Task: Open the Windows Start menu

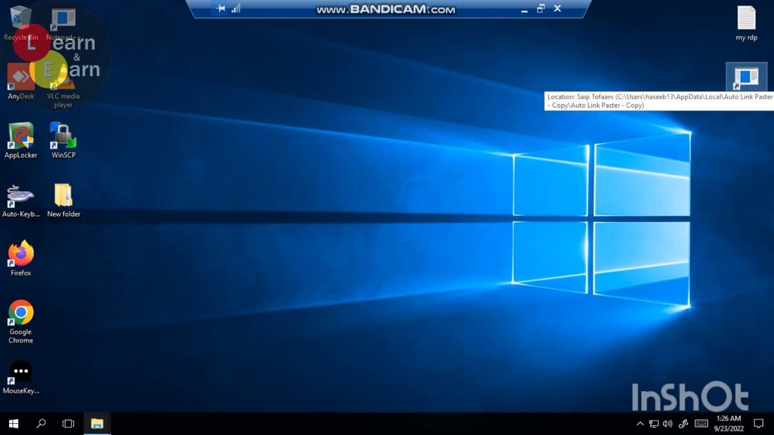Action: (x=13, y=424)
